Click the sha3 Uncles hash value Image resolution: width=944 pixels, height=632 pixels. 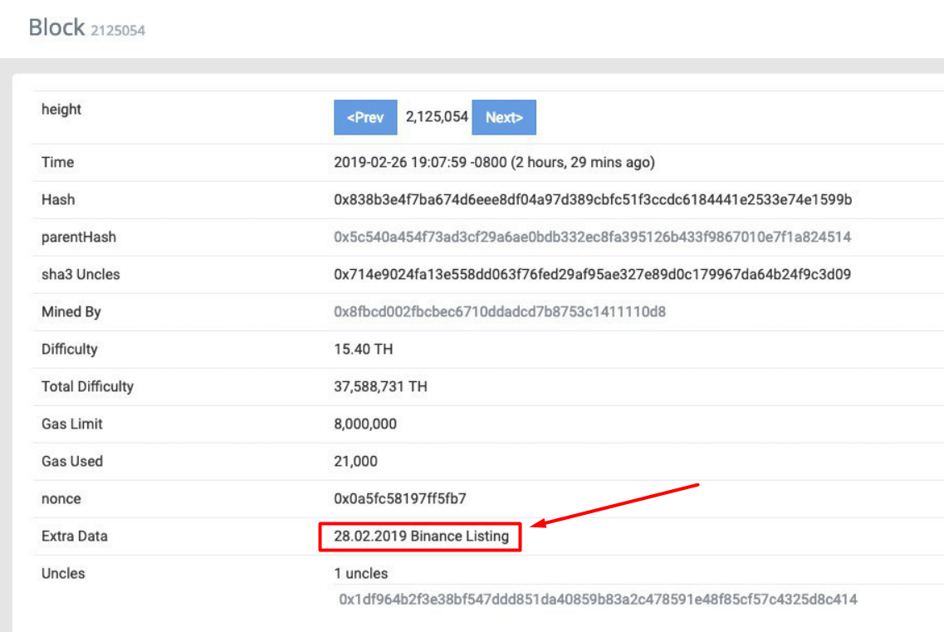[x=592, y=275]
